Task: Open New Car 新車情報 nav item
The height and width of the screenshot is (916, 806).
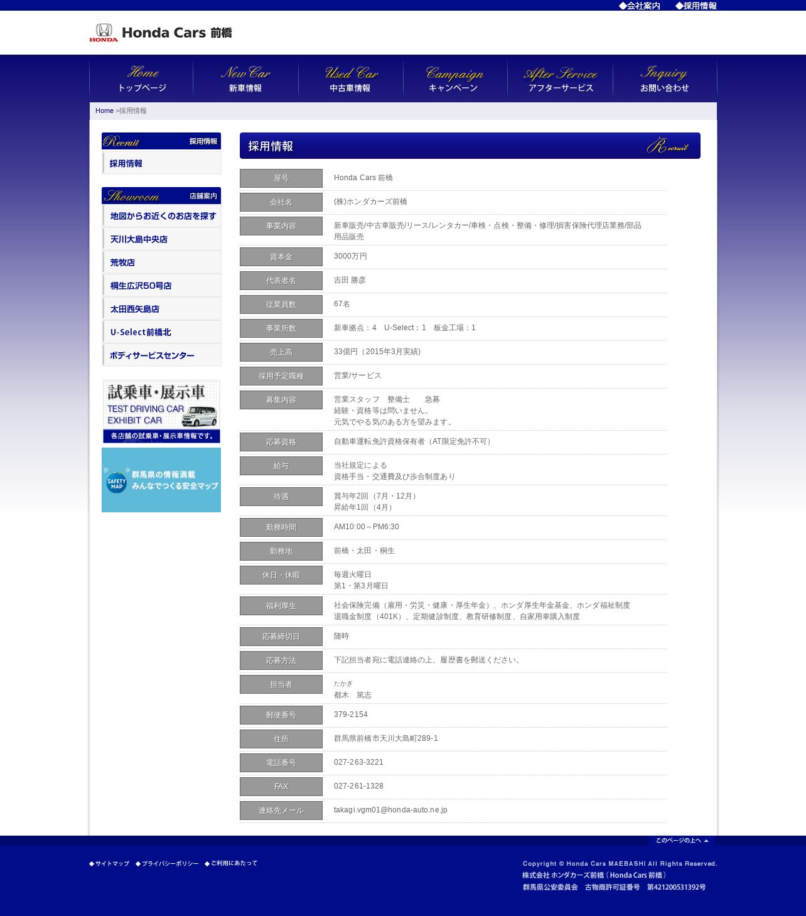Action: tap(245, 79)
